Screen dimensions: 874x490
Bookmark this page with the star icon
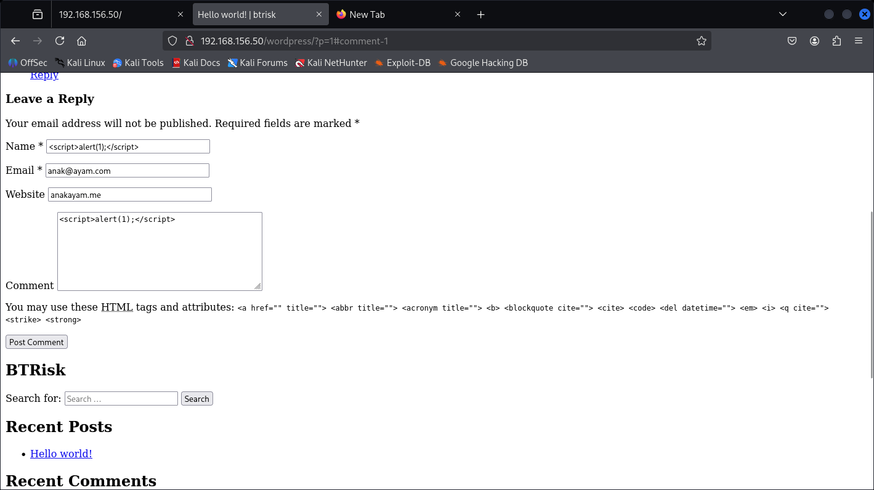(701, 41)
